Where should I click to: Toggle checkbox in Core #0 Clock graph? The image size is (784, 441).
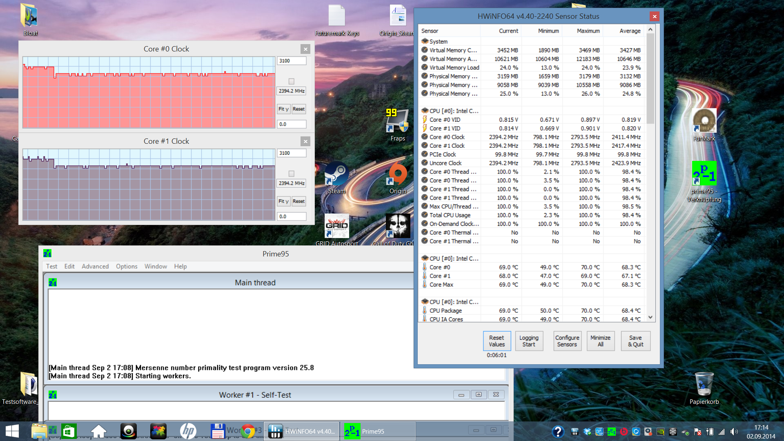[292, 81]
